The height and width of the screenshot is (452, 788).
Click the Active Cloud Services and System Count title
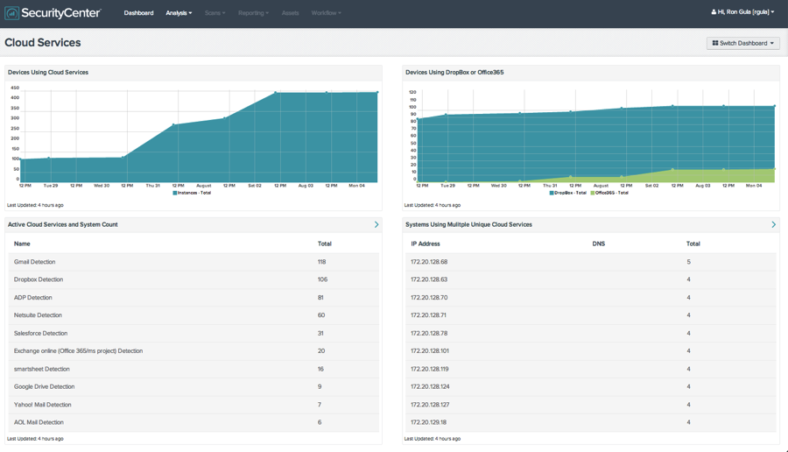[x=63, y=225]
